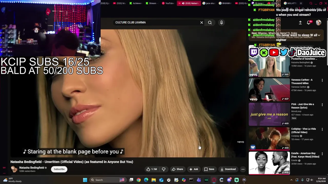328x184 pixels.
Task: Dislike the Unwritten video
Action: point(163,169)
